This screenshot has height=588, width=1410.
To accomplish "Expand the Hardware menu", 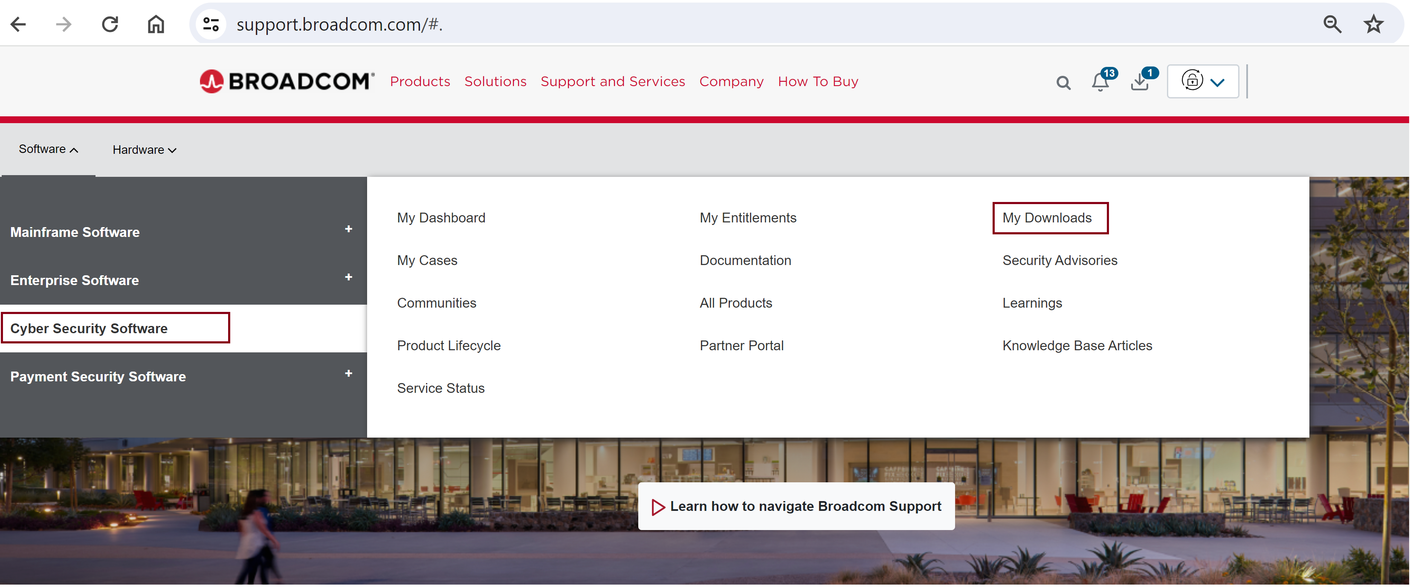I will tap(144, 150).
